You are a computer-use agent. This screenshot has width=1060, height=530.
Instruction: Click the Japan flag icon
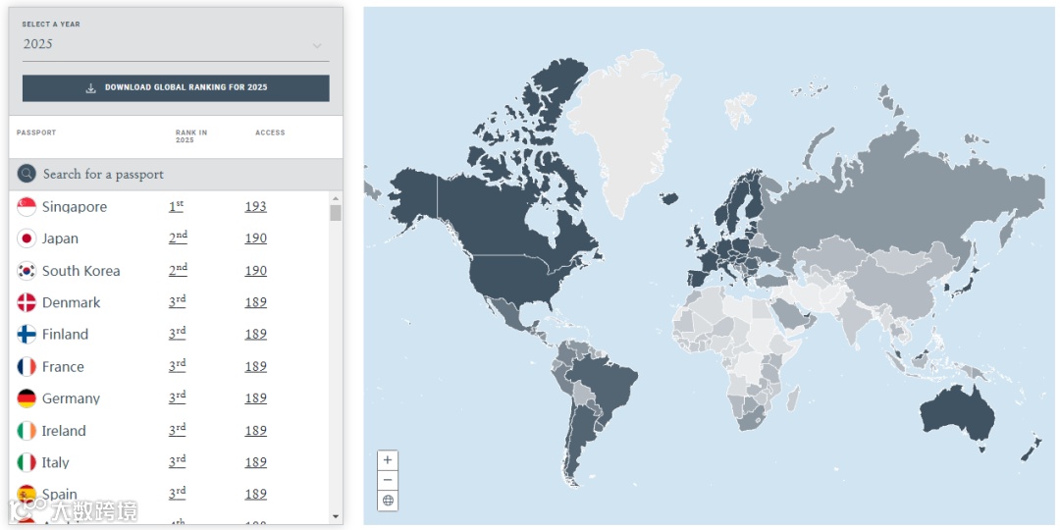26,238
